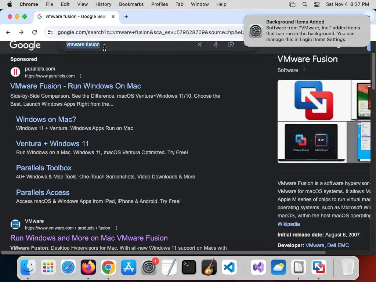Screen dimensions: 376x282
Task: Open options for parallels.com ad result
Action: click(81, 76)
